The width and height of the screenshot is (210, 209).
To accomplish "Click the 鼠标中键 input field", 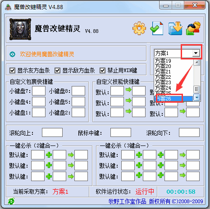I will coord(121,132).
